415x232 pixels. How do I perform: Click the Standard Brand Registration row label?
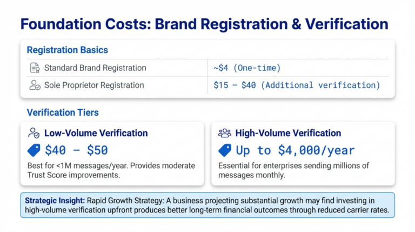(x=95, y=68)
